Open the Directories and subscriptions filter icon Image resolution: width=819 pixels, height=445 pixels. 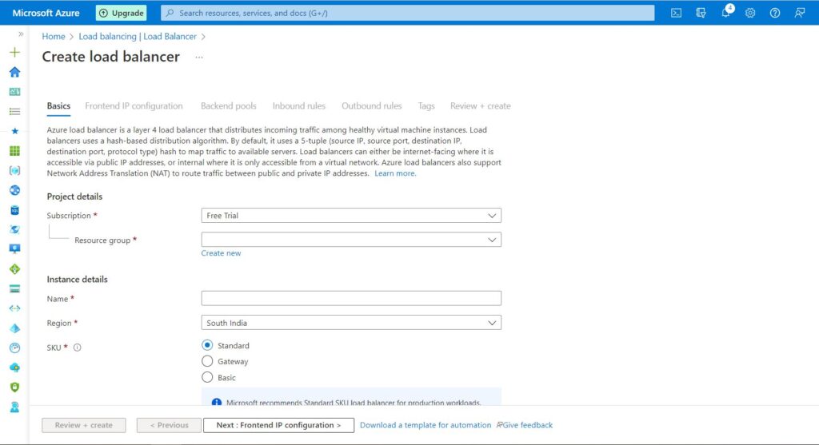pyautogui.click(x=701, y=13)
